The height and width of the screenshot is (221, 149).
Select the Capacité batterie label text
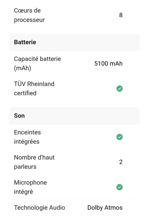[x=37, y=59]
